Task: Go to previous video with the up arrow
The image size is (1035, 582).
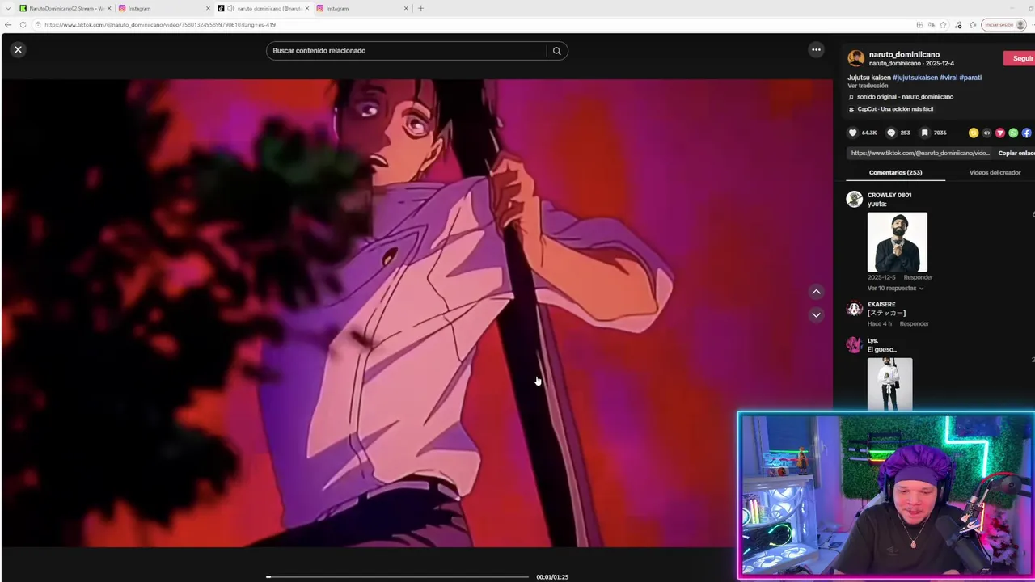Action: coord(816,292)
